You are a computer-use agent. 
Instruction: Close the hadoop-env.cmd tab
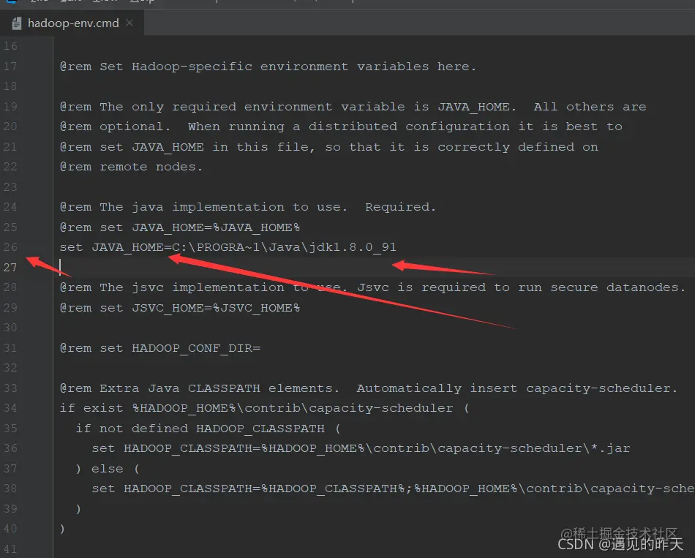coord(129,23)
